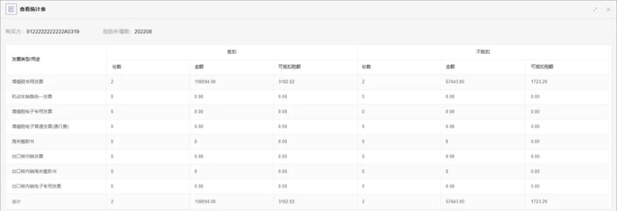Screen dimensions: 617x211
Task: Click 抵扣 份数 value in 合计 row
Action: click(x=113, y=201)
